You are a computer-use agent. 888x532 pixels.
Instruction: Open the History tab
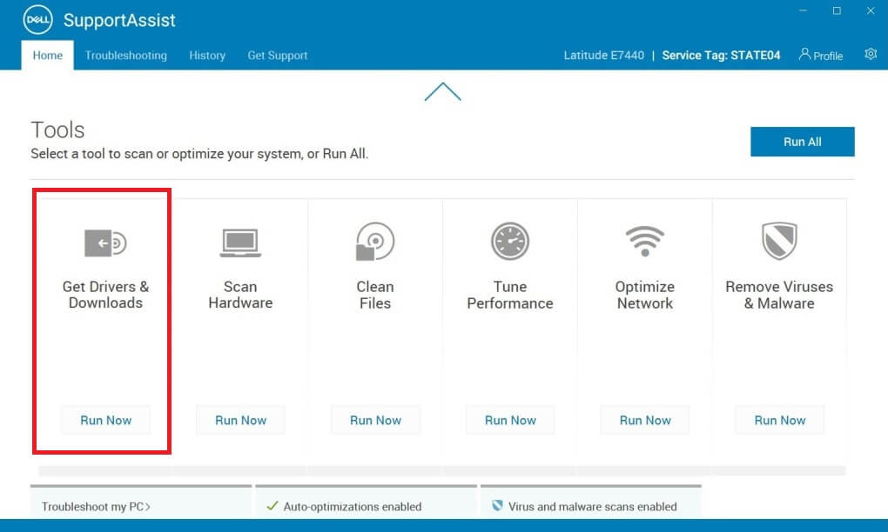tap(207, 56)
